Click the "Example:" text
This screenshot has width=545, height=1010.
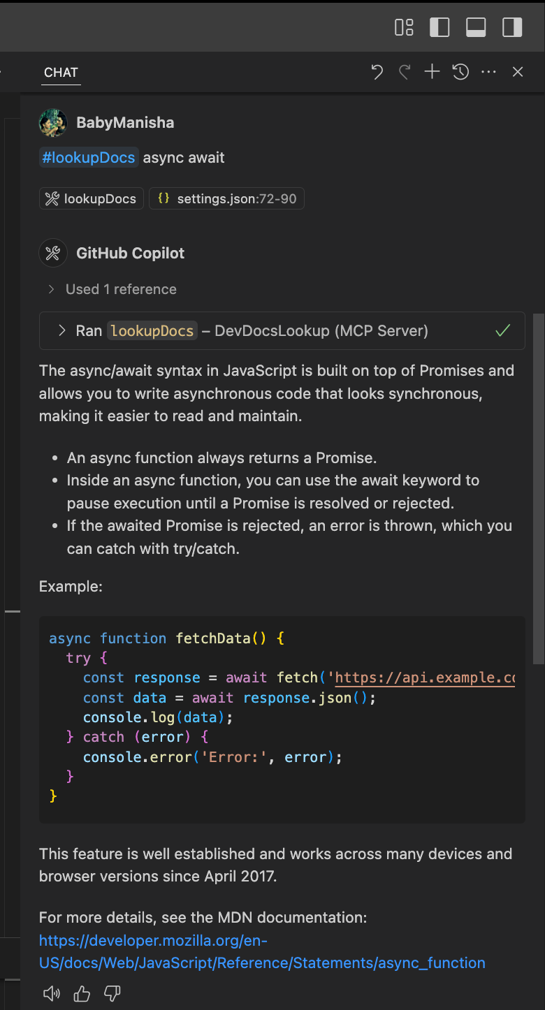tap(71, 586)
